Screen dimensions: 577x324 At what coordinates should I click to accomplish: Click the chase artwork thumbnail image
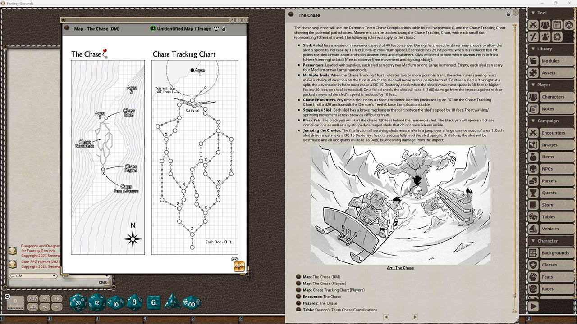pyautogui.click(x=400, y=205)
